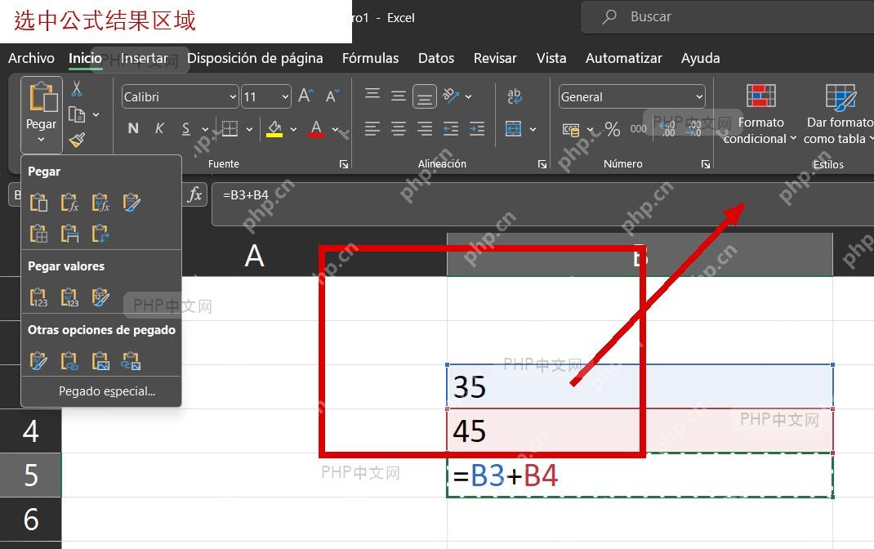The width and height of the screenshot is (874, 549).
Task: Expand the Borders dropdown arrow
Action: coord(249,130)
